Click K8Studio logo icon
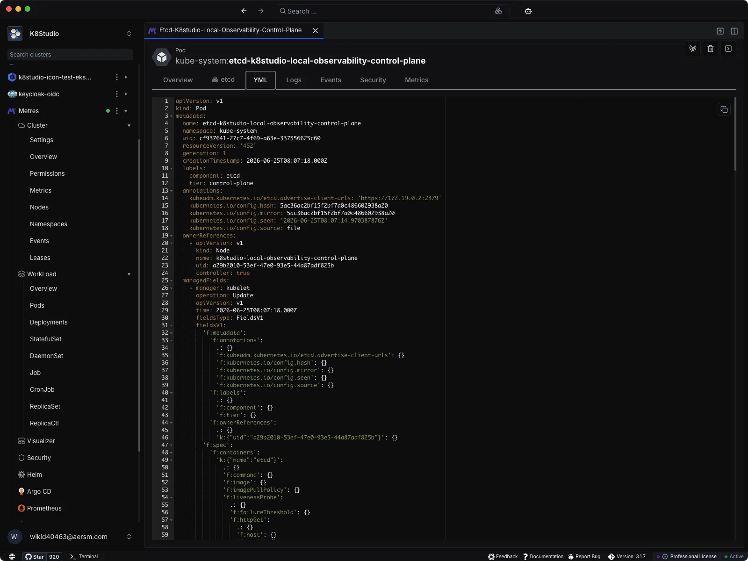The height and width of the screenshot is (561, 748). tap(15, 34)
